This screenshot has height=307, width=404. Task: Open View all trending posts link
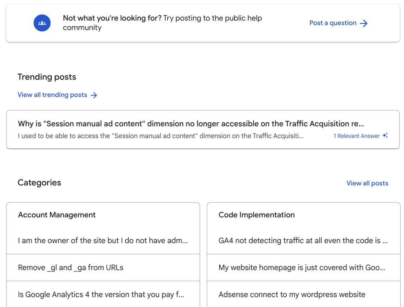(x=52, y=95)
